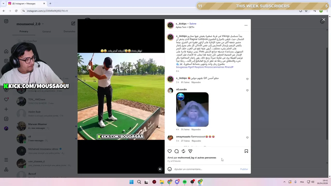
Task: Click the Instagram logo in the sidebar
Action: click(x=6, y=21)
